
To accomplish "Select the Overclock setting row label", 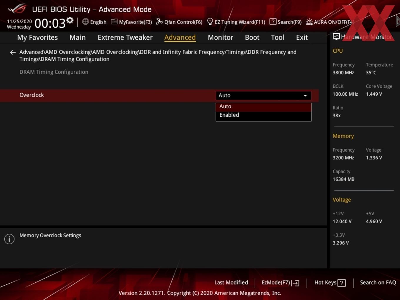I will point(31,95).
